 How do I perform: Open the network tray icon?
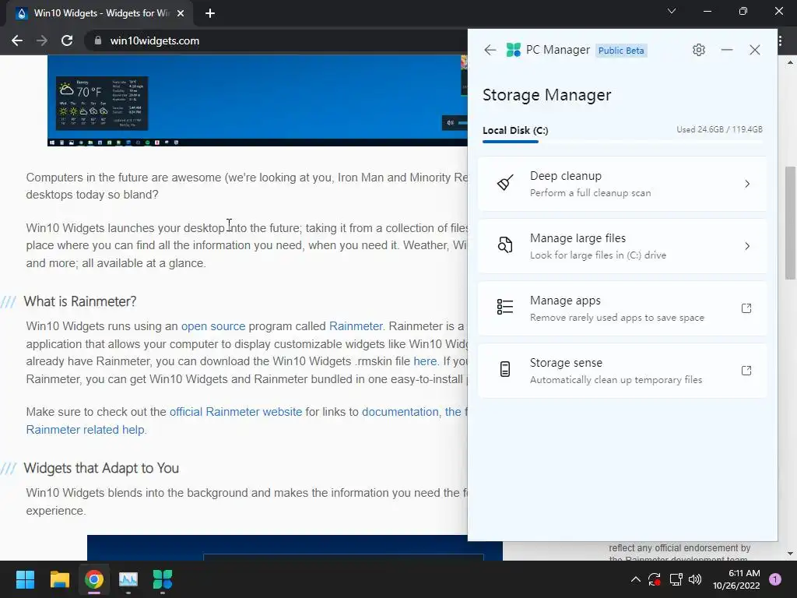(x=676, y=579)
